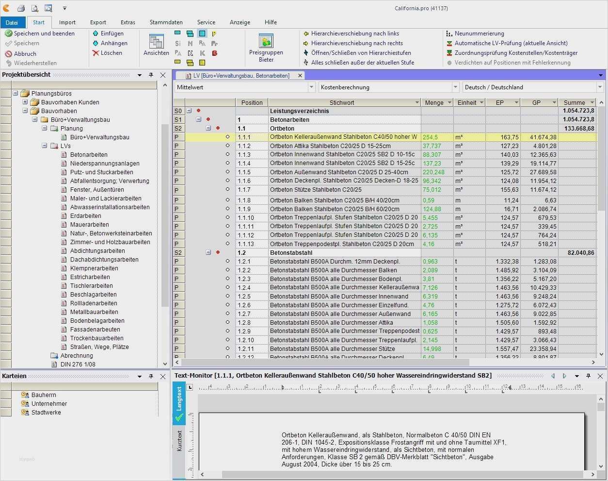This screenshot has width=608, height=481.
Task: Click the printer icon in quick access toolbar
Action: (x=21, y=8)
